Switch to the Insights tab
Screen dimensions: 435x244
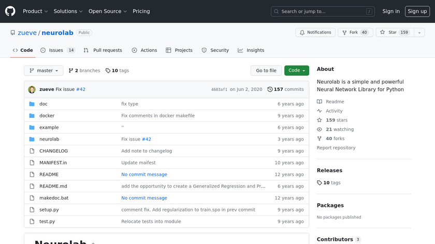tap(251, 50)
